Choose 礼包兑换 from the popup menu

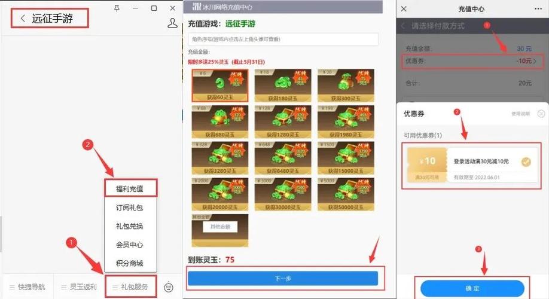coord(130,226)
